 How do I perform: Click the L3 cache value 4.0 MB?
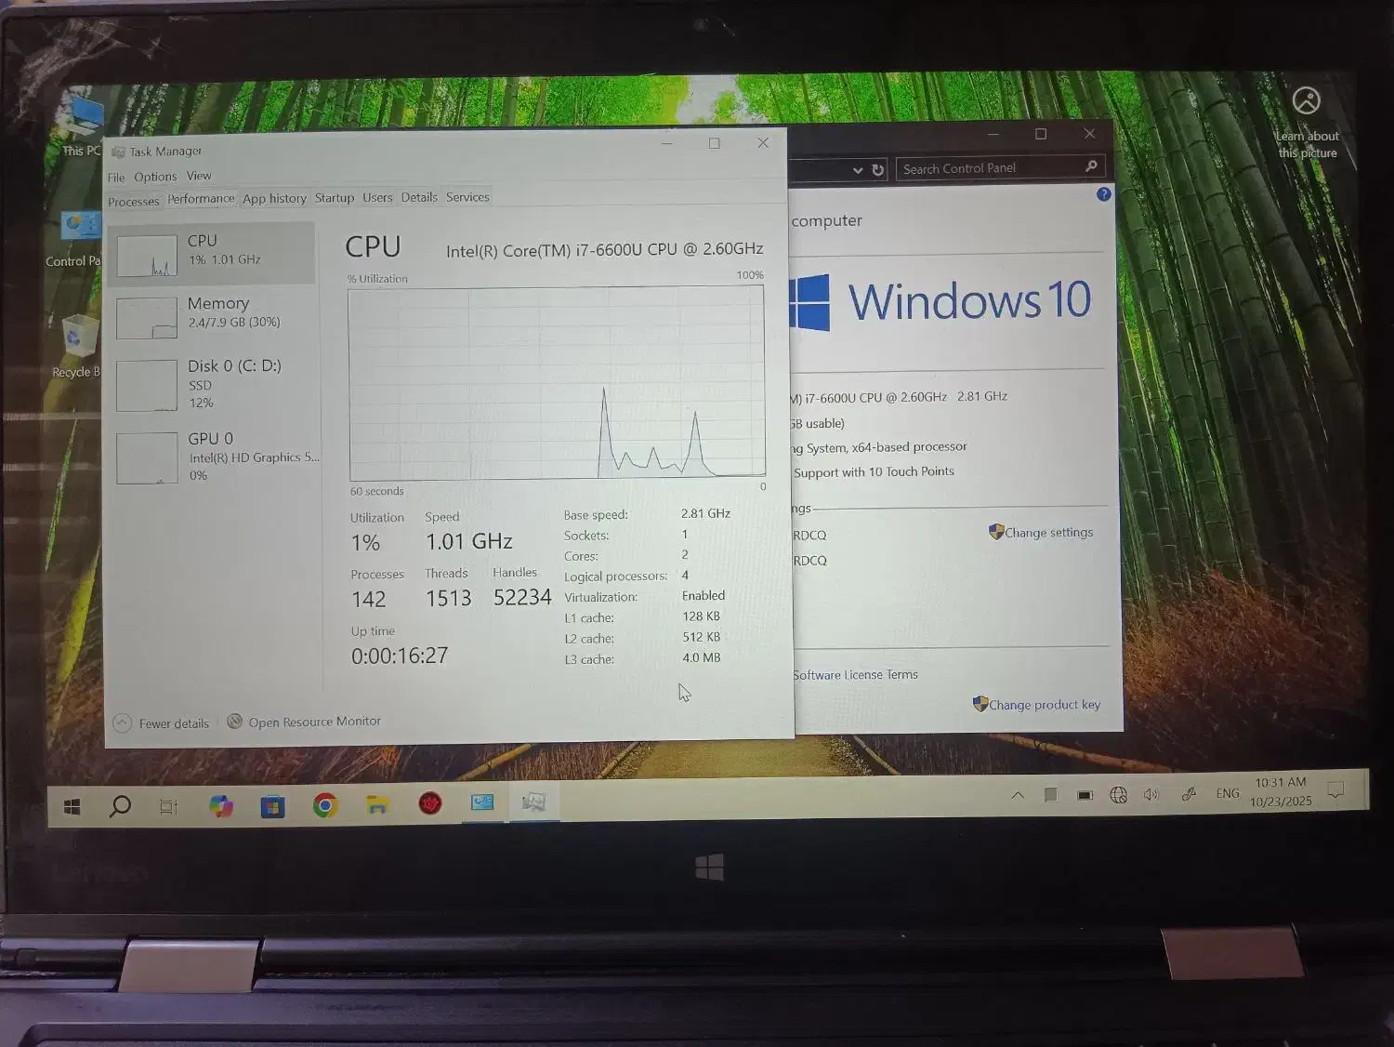pyautogui.click(x=702, y=657)
